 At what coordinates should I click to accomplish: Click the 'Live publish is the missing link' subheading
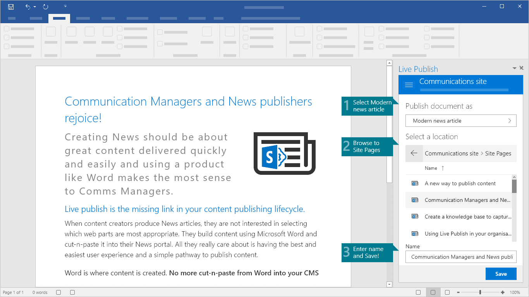coord(185,209)
